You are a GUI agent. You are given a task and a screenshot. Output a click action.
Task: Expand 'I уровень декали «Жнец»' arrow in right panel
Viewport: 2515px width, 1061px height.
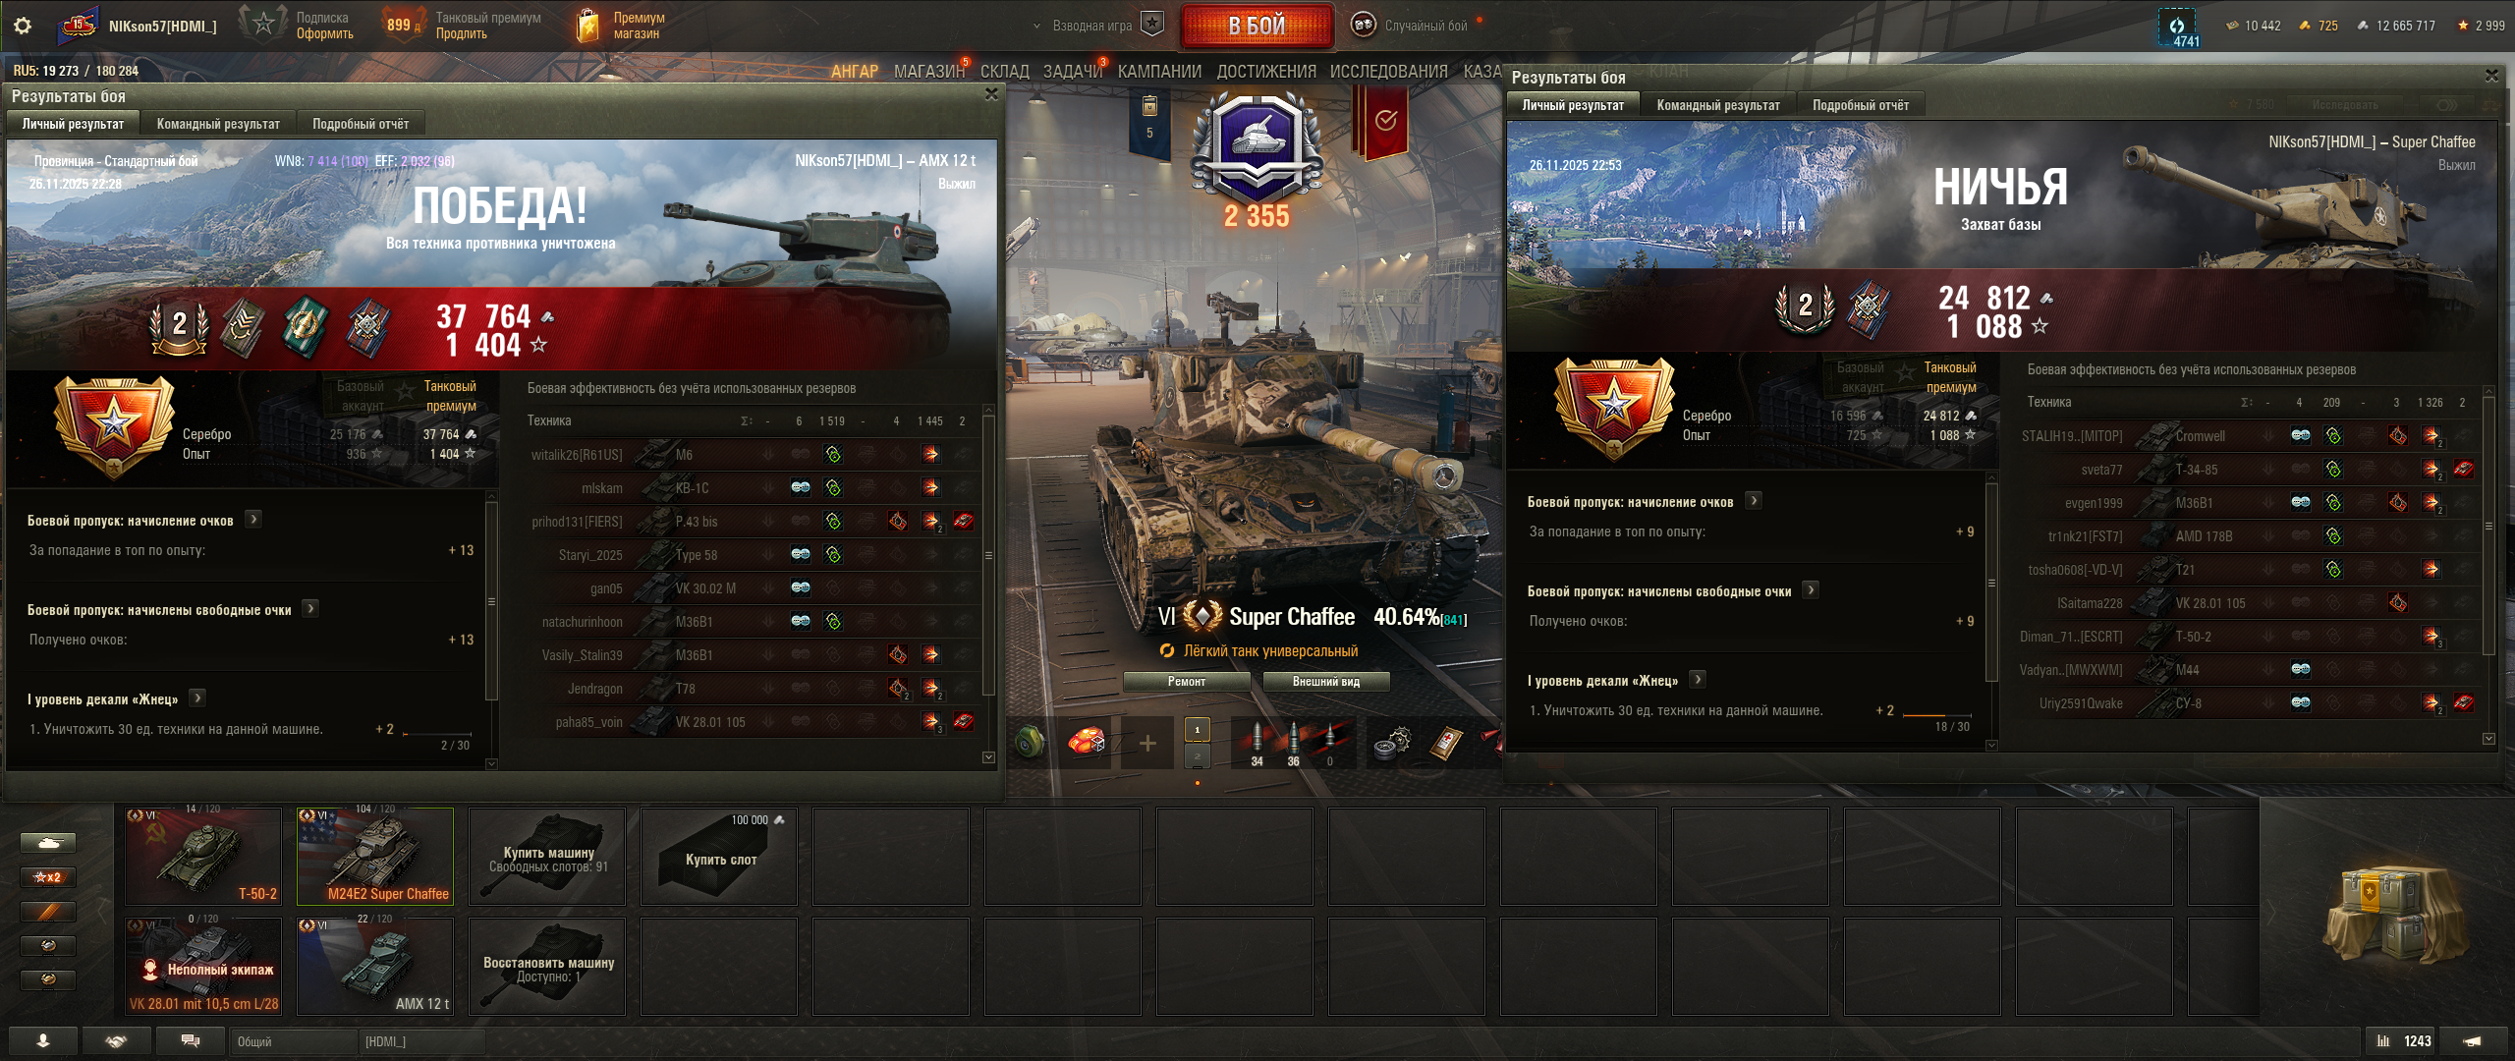tap(1698, 679)
